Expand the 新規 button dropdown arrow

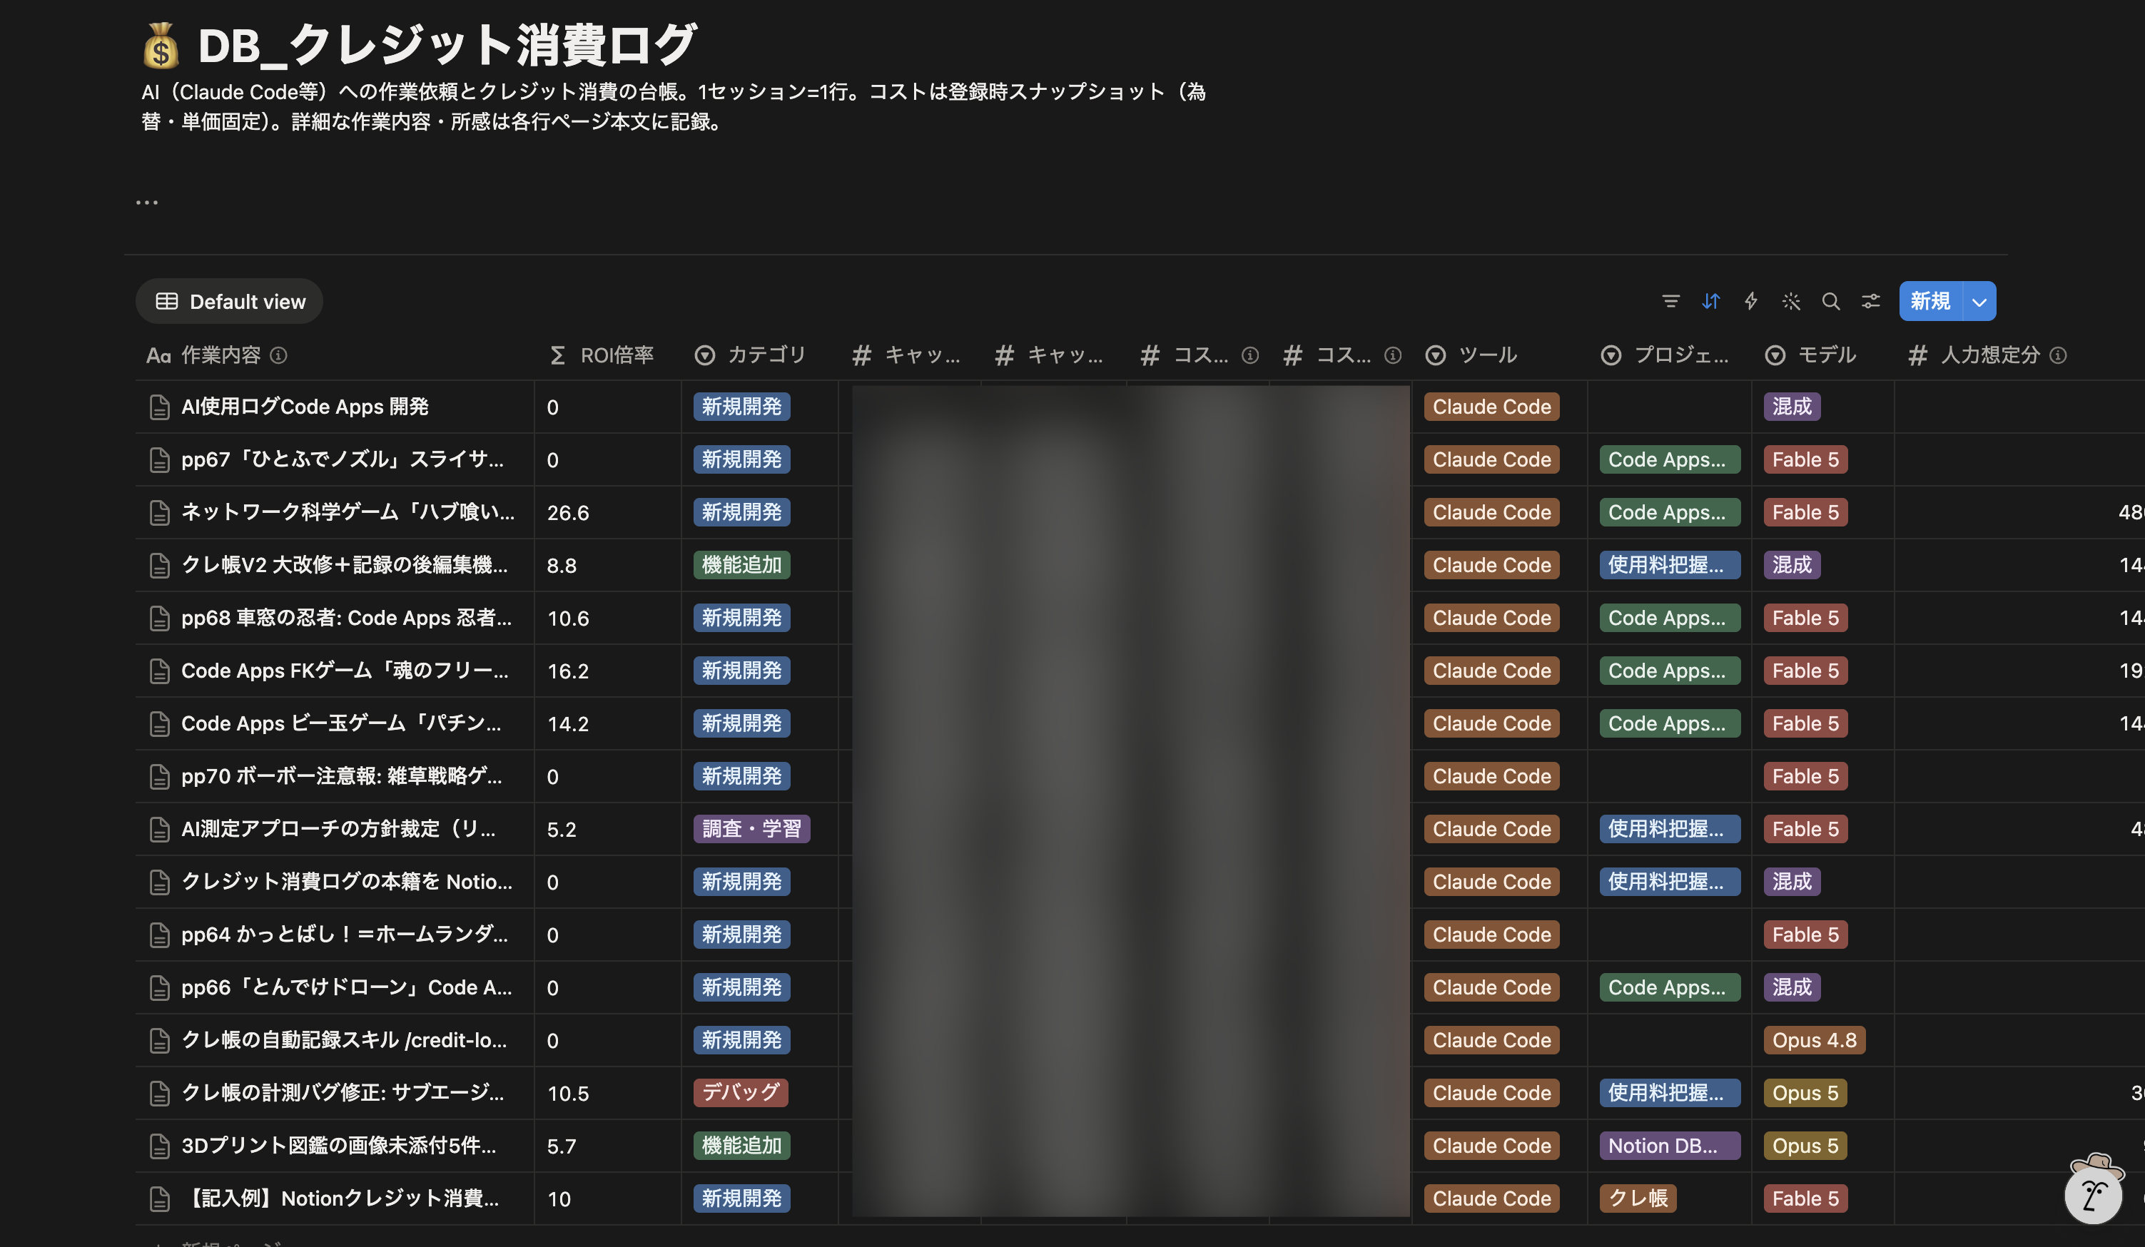tap(1979, 301)
